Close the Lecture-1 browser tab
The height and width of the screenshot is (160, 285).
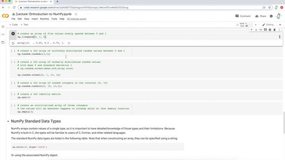point(51,2)
